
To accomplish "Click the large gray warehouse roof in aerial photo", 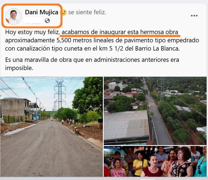I will [x=126, y=126].
